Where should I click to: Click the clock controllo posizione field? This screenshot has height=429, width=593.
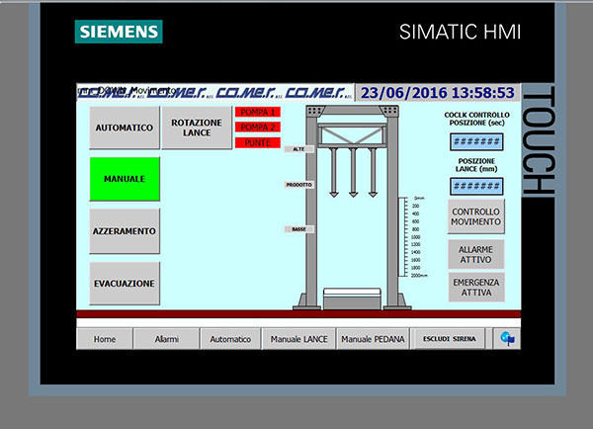click(476, 141)
